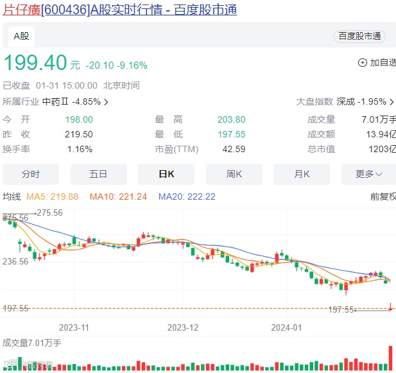396x373 pixels.
Task: Click the change value -20.10 -9.16%
Action: (117, 65)
